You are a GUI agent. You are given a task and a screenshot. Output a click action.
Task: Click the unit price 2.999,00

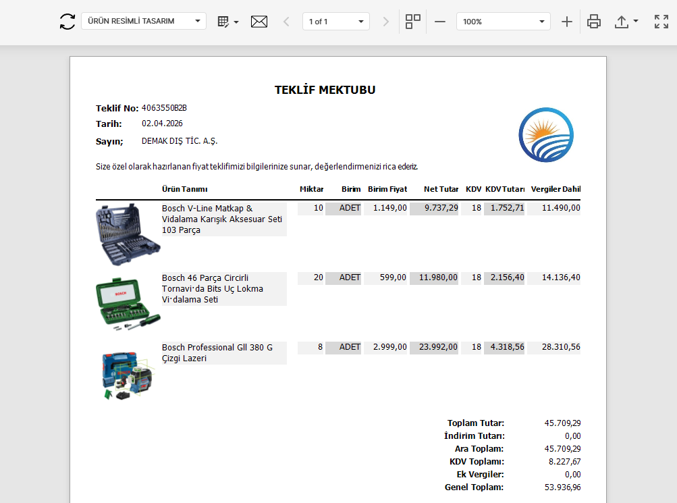pyautogui.click(x=385, y=347)
